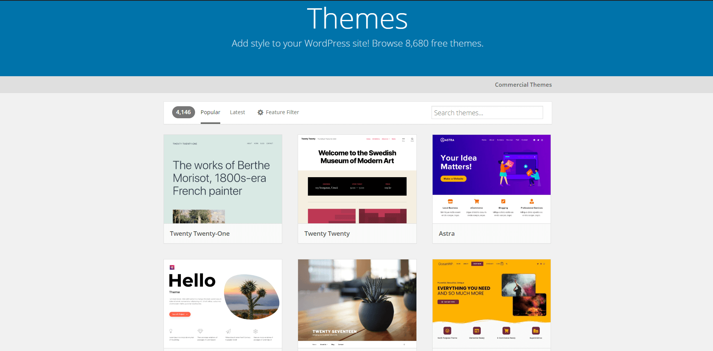Screen dimensions: 713x351
Task: Click the Blogging icon in Astra preview
Action: pyautogui.click(x=503, y=201)
